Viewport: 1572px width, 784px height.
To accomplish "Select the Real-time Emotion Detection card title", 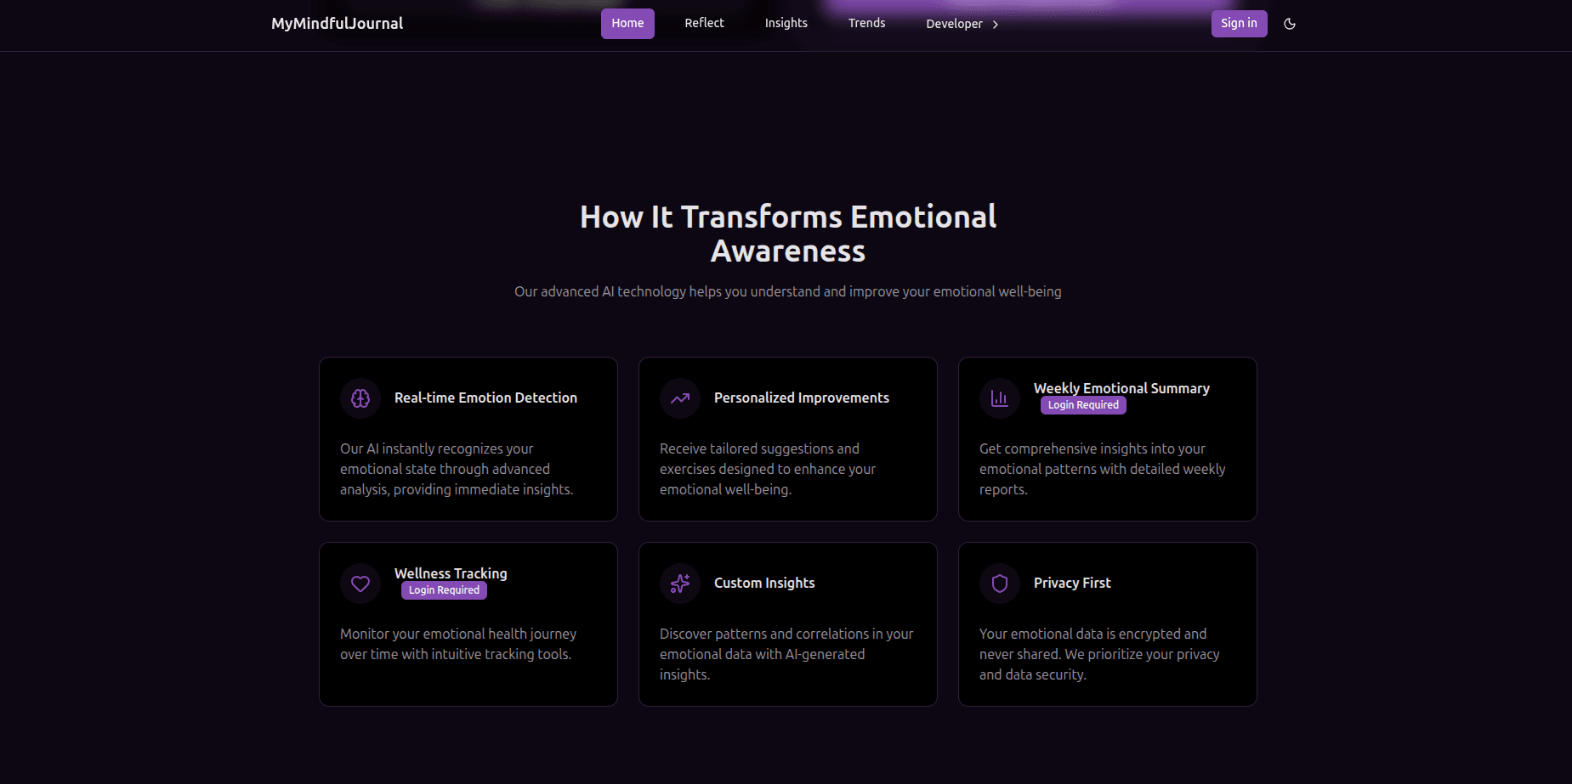I will point(485,398).
